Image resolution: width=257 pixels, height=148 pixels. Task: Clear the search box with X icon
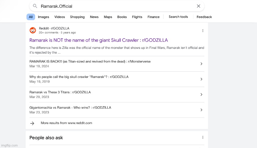tap(198, 6)
